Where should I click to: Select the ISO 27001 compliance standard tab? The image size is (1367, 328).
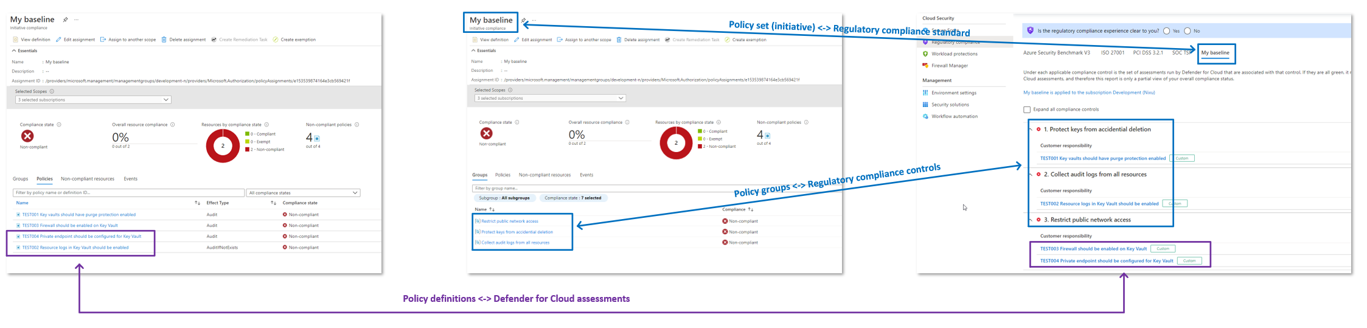point(1113,53)
